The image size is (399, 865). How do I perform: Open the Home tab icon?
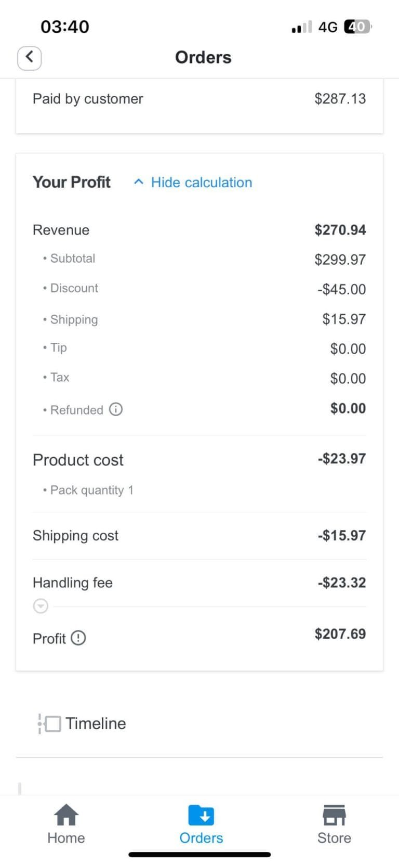(66, 815)
